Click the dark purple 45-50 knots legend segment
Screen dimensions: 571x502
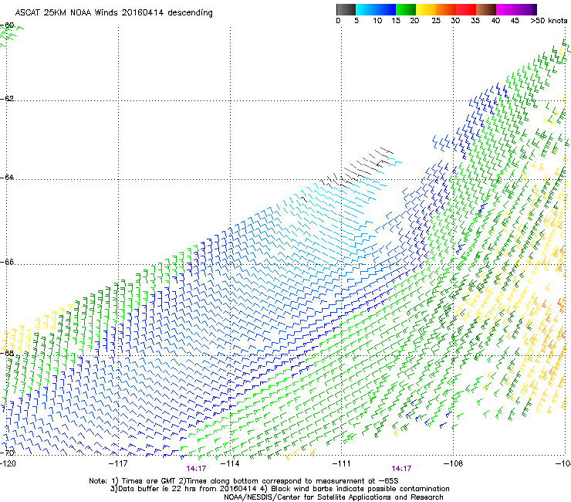click(526, 9)
